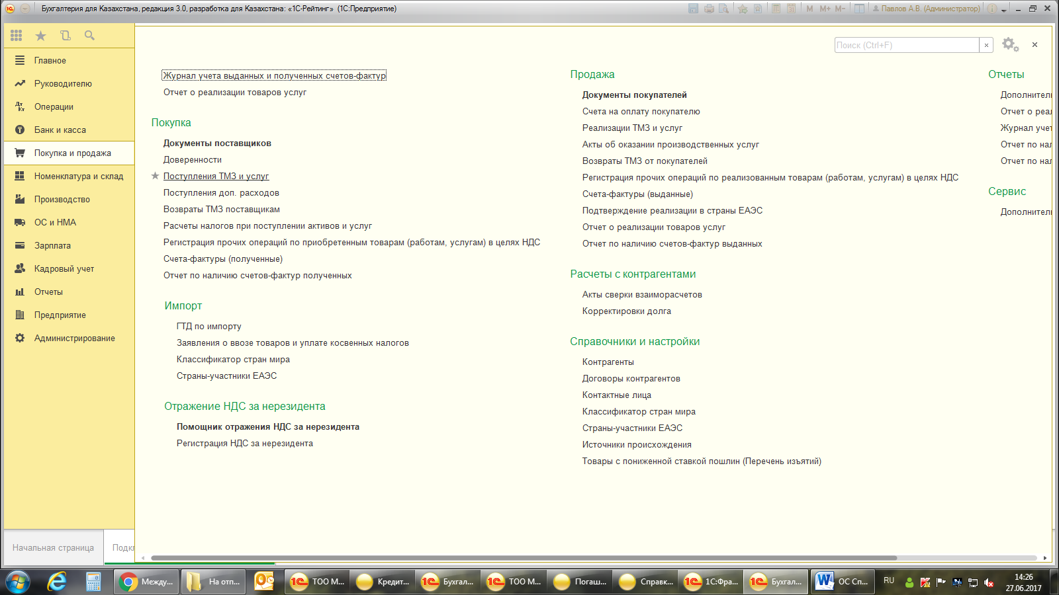Viewport: 1059px width, 595px height.
Task: Open Корректировки долга
Action: pos(627,311)
